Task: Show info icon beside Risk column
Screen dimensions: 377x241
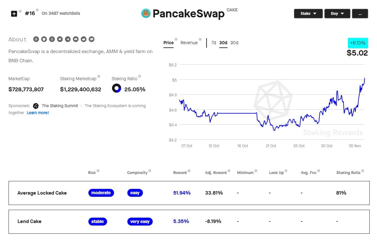Action: 98,171
